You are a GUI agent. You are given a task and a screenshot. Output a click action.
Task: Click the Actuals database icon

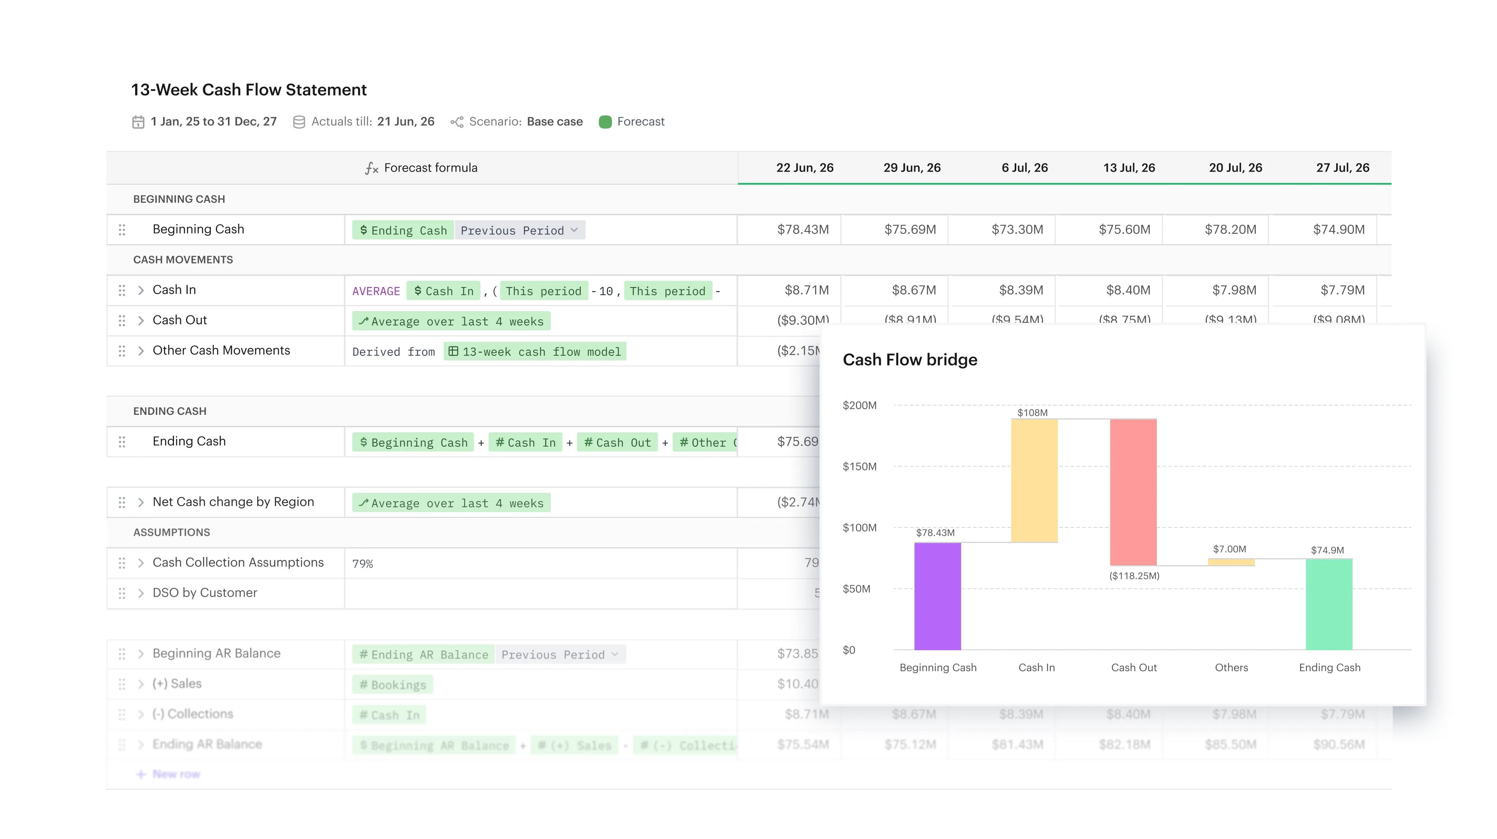[x=299, y=122]
